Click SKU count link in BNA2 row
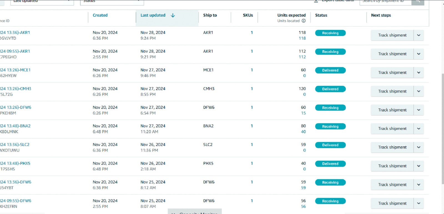444x214 pixels. coord(252,126)
